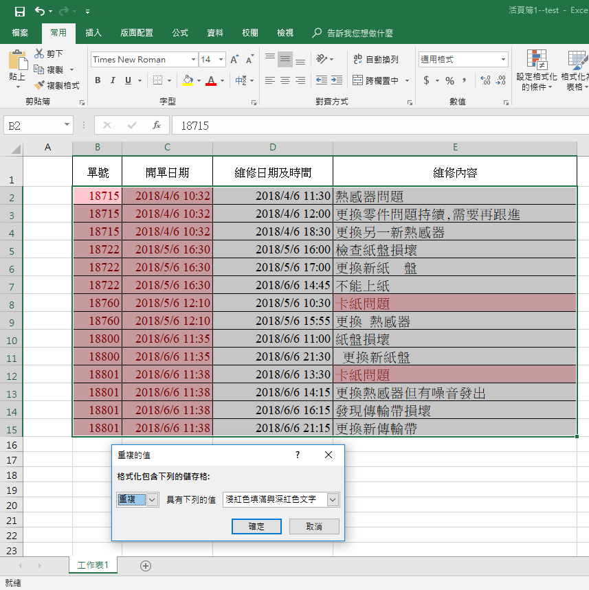Open the underline style dropdown arrow
Viewport: 589px width, 590px height.
coord(140,80)
